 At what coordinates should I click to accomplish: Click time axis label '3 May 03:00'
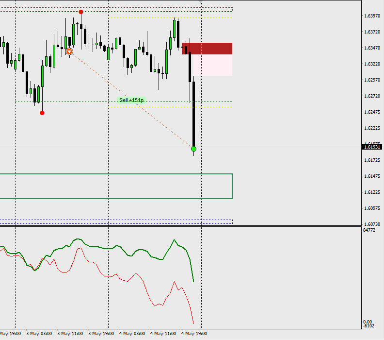click(x=39, y=334)
